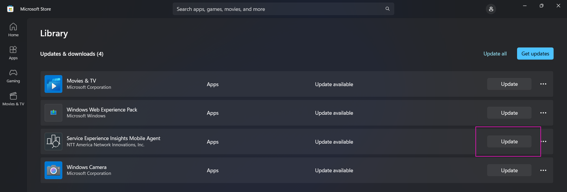Restore down the Microsoft Store window

click(x=541, y=6)
